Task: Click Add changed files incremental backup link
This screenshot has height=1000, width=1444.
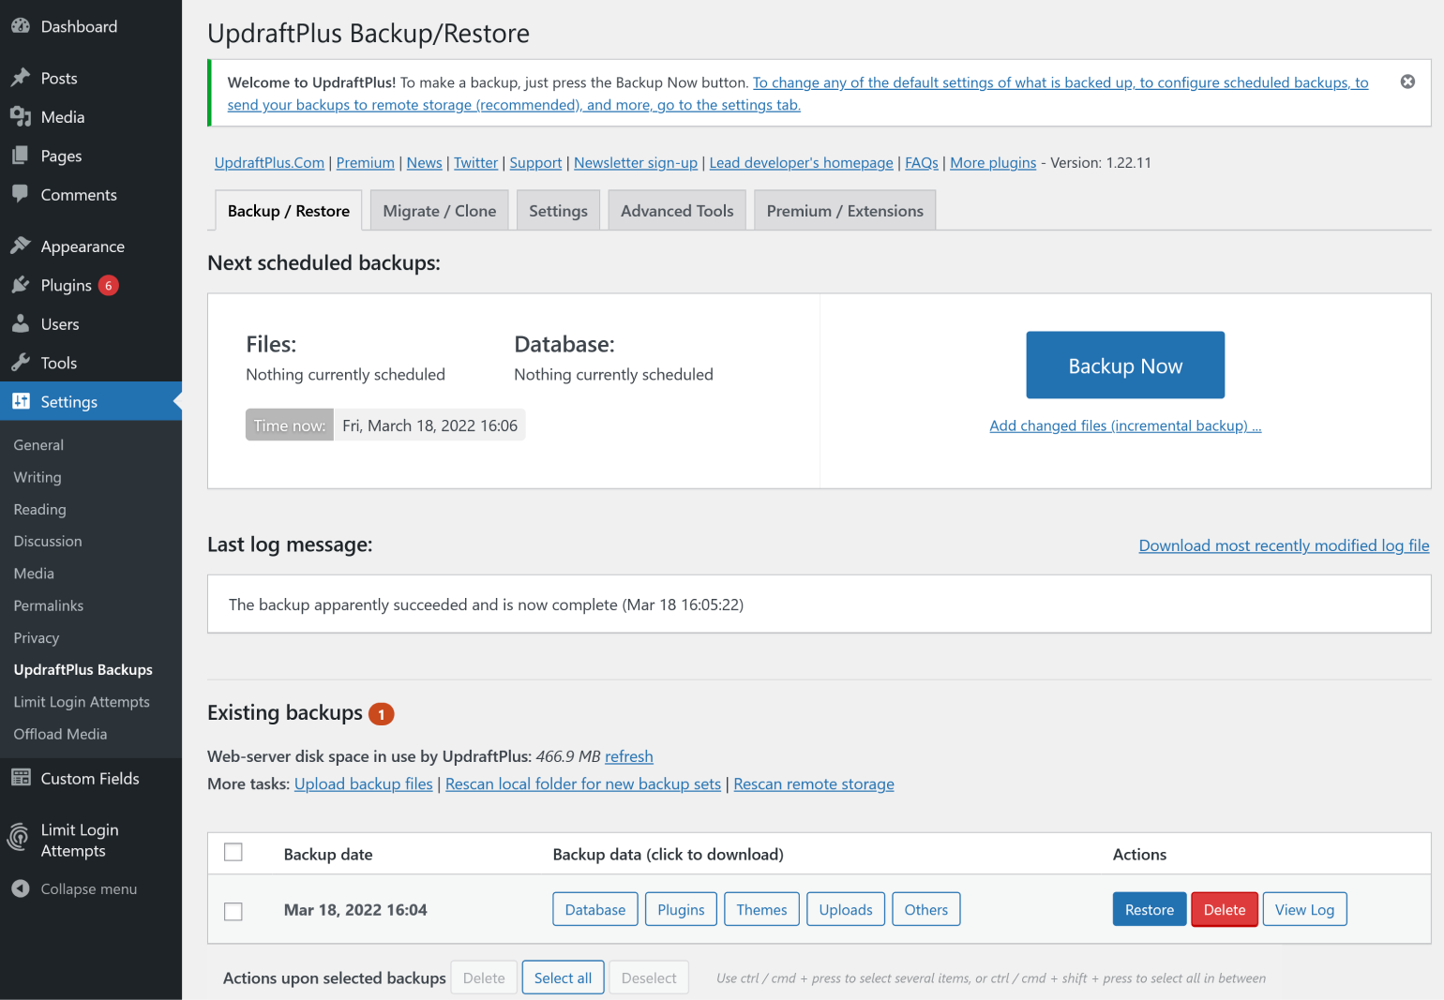Action: coord(1125,425)
